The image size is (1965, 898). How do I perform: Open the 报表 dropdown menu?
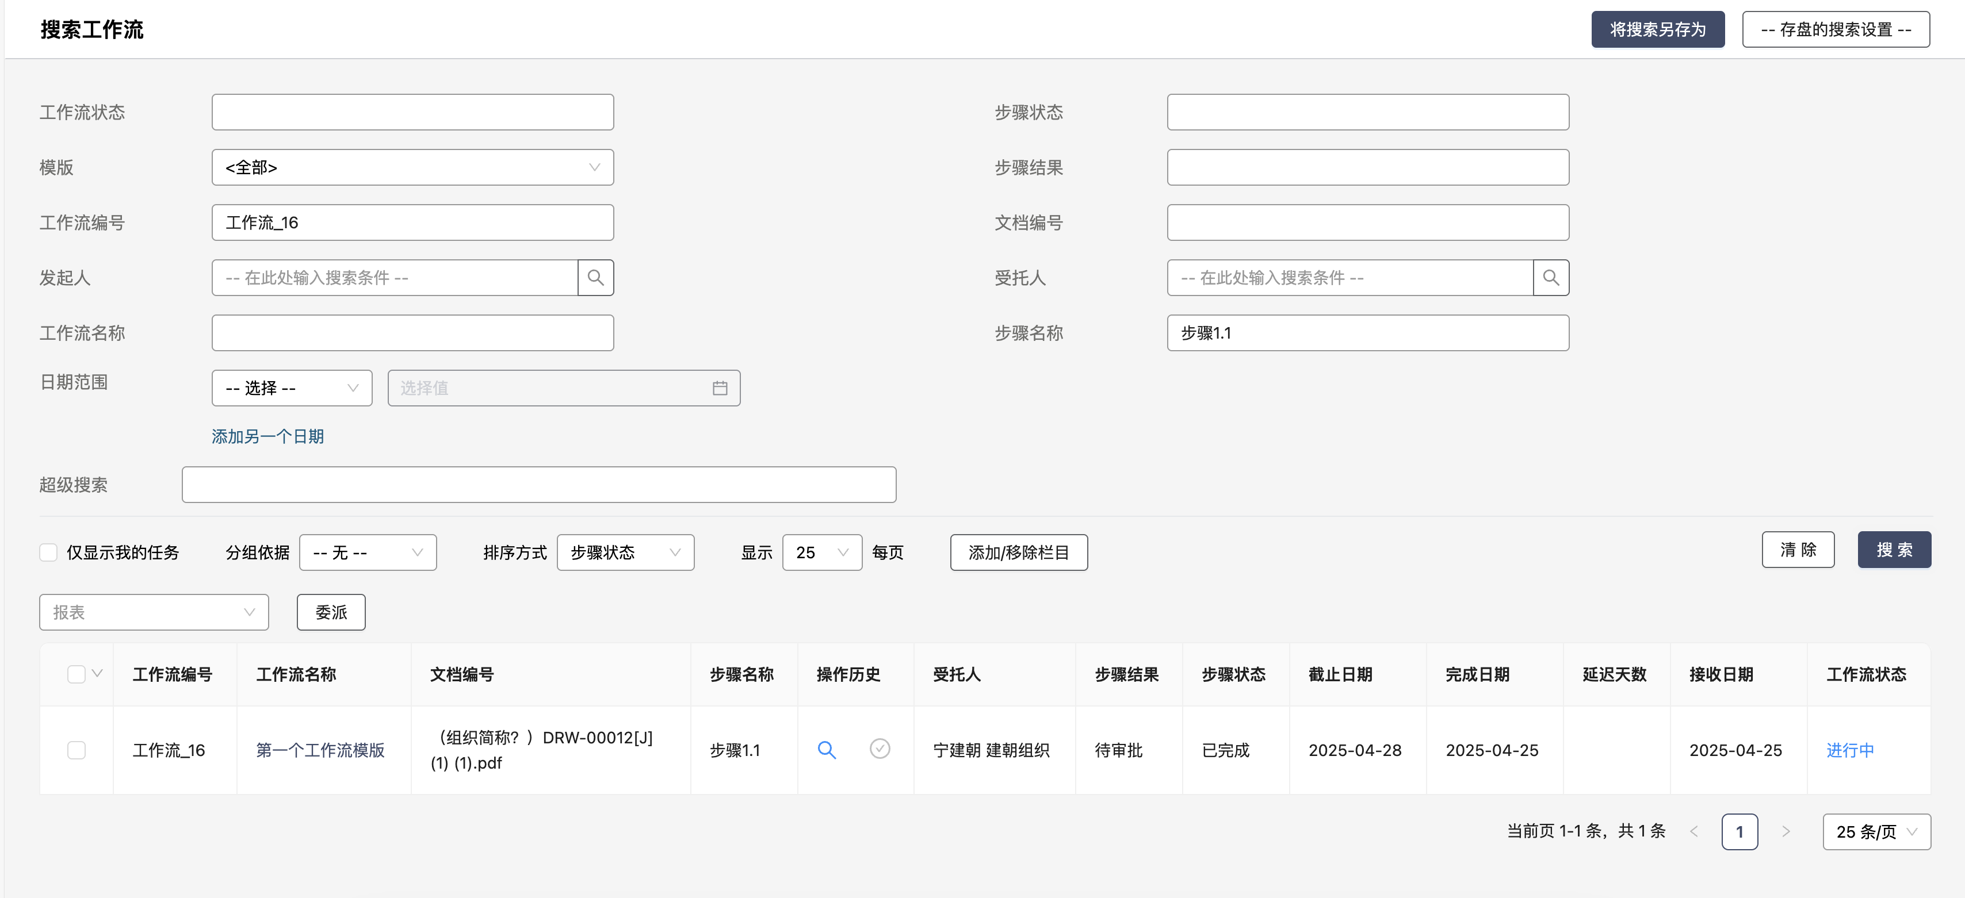click(154, 612)
